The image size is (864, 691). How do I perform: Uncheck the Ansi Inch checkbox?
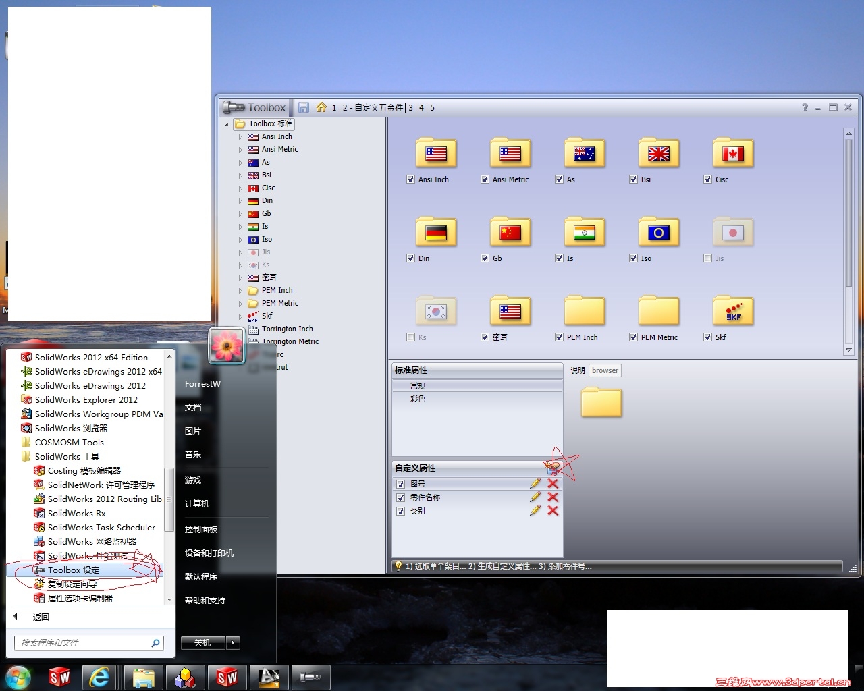[x=410, y=179]
